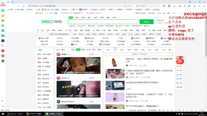Select the 地图 search tab
Screen dimensions: 207x116
[108, 18]
